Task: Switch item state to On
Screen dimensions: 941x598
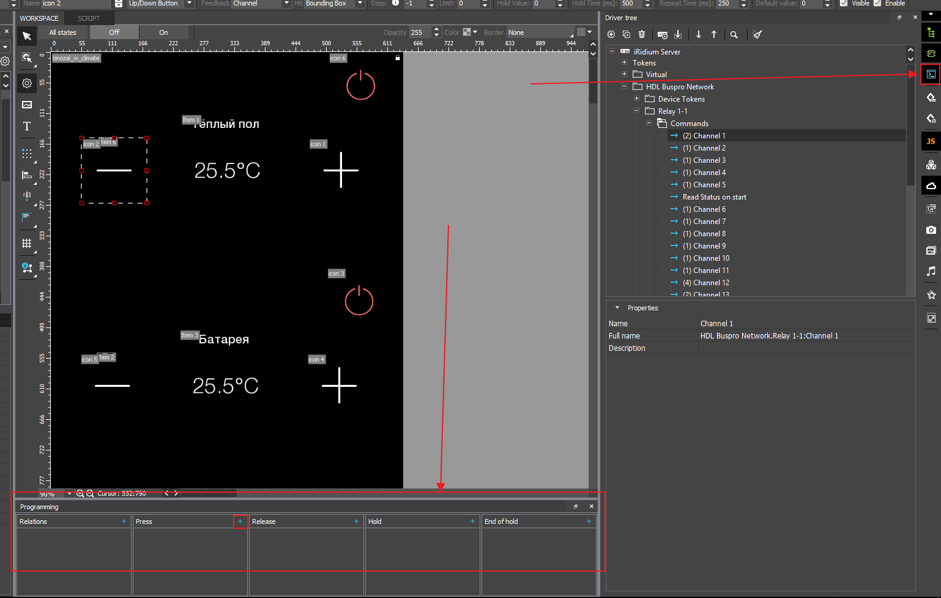Action: 163,32
